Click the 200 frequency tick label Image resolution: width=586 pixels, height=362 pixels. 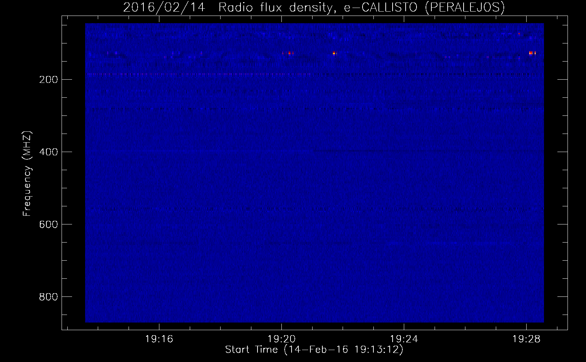(x=48, y=80)
